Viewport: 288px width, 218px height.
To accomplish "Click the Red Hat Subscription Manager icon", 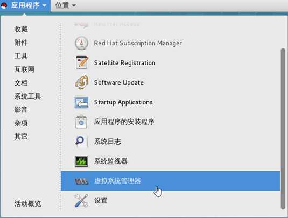I will [81, 43].
